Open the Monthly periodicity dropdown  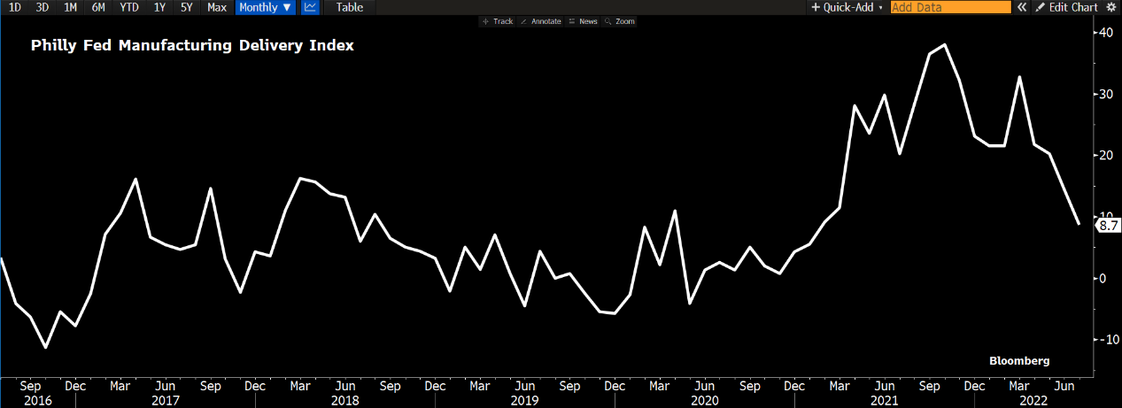coord(265,7)
